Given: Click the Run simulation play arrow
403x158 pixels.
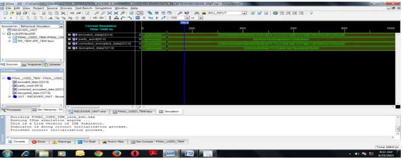Looking at the screenshot, I should tap(157, 18).
